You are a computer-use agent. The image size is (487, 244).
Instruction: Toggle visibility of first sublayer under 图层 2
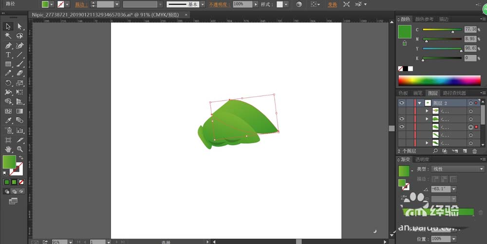pos(402,111)
